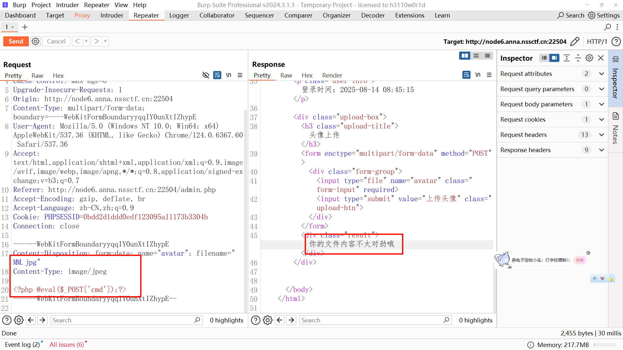The height and width of the screenshot is (350, 623).
Task: Toggle hide non-printable request characters eye
Action: point(206,75)
